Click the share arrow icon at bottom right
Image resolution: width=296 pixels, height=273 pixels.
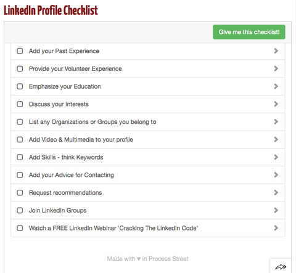pyautogui.click(x=281, y=267)
